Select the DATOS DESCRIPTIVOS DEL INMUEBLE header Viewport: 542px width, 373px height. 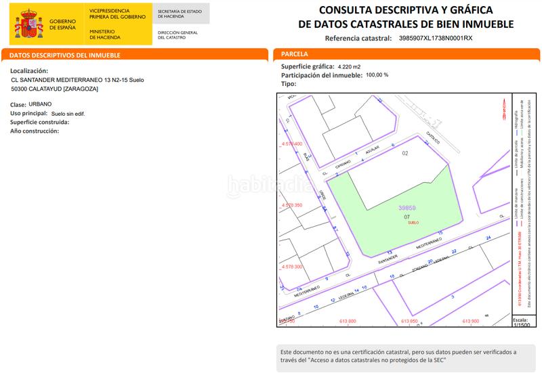click(x=66, y=55)
